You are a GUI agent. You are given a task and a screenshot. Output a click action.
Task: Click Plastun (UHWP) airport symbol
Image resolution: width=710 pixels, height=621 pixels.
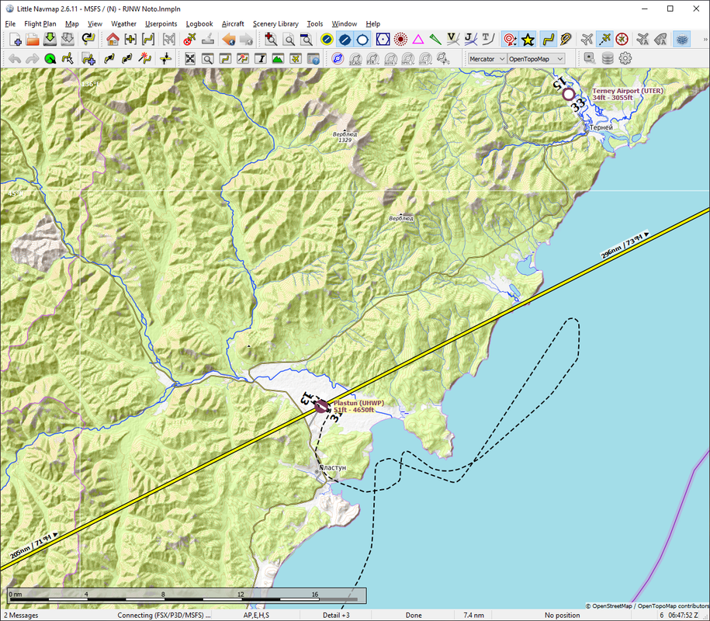321,406
